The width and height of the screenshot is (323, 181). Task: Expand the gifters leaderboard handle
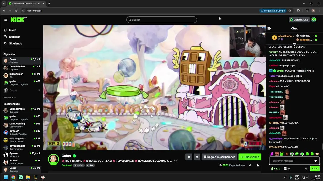[294, 44]
